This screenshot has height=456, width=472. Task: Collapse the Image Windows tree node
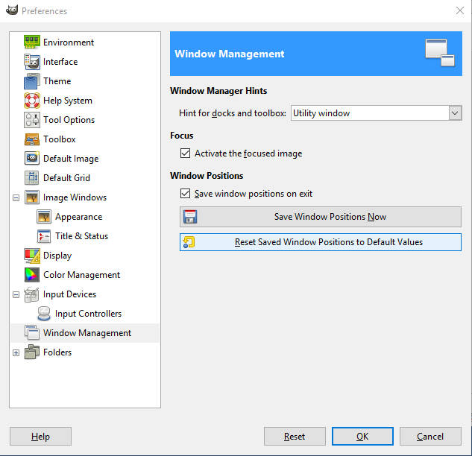16,197
